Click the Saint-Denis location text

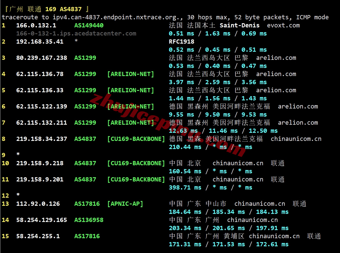(240, 25)
